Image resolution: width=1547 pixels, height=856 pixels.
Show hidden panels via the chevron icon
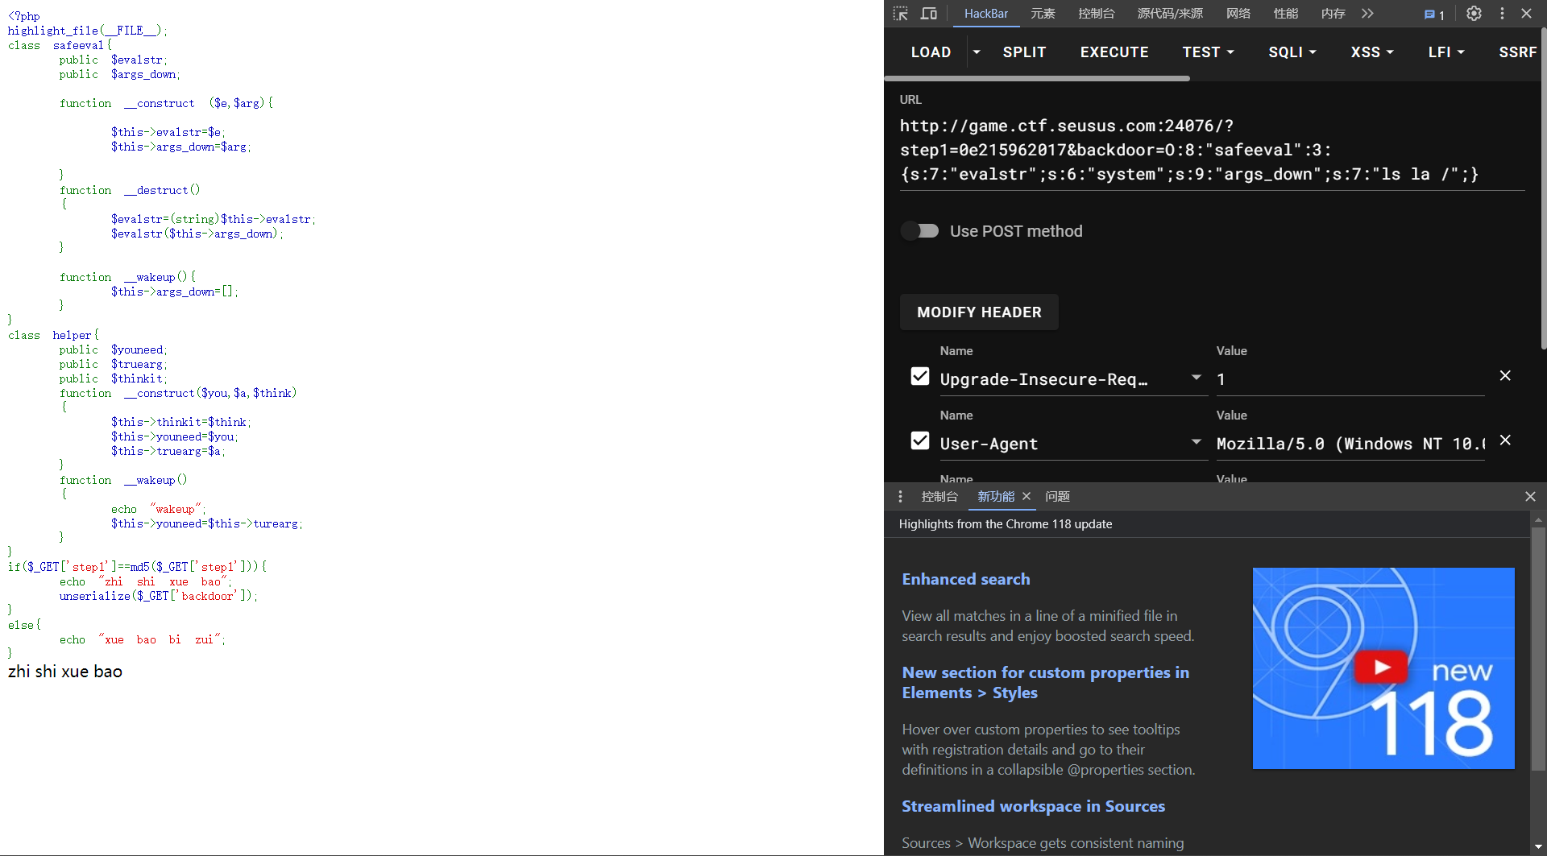(1367, 13)
